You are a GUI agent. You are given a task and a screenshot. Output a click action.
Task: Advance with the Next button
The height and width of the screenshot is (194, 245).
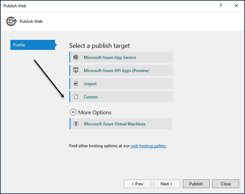point(166,184)
